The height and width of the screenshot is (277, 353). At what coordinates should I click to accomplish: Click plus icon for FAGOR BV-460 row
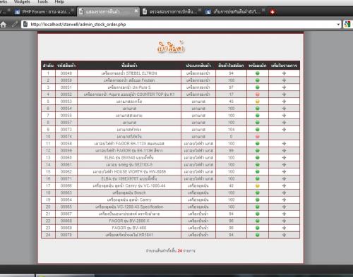click(x=284, y=228)
